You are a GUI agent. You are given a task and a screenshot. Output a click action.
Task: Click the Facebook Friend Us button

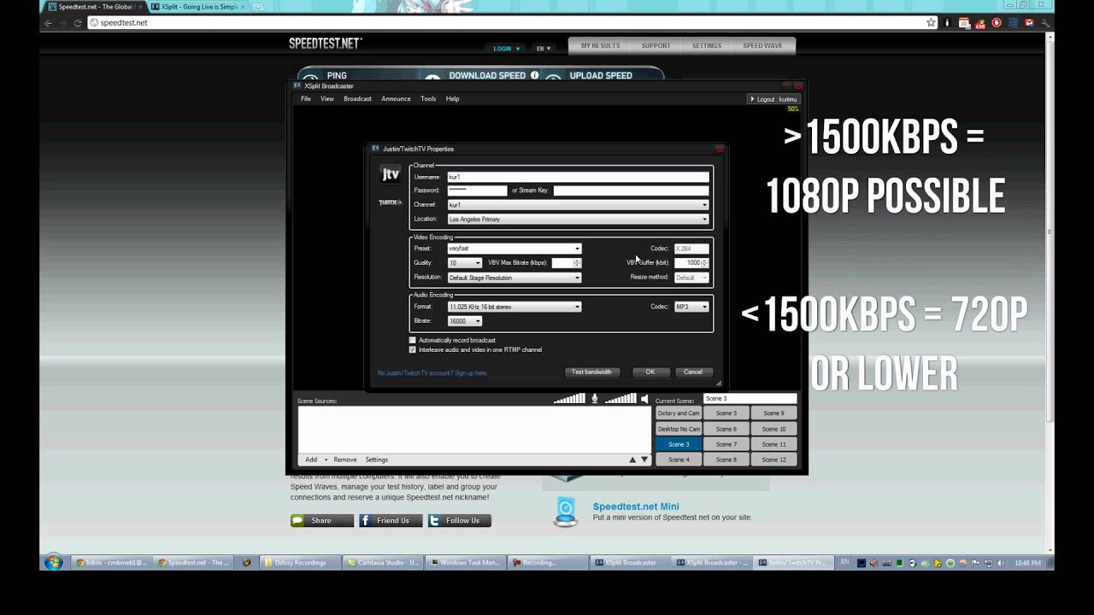click(391, 520)
